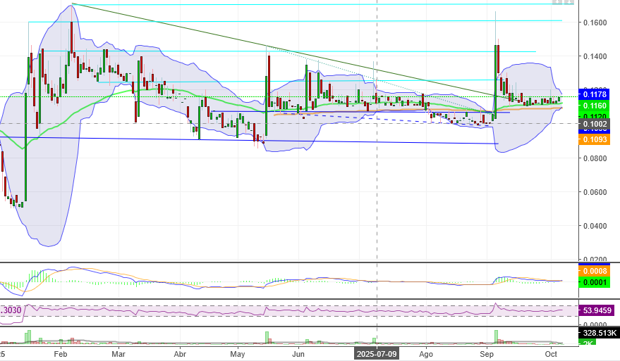
Task: Click the gray 0.1002 crosshair price label
Action: [595, 124]
